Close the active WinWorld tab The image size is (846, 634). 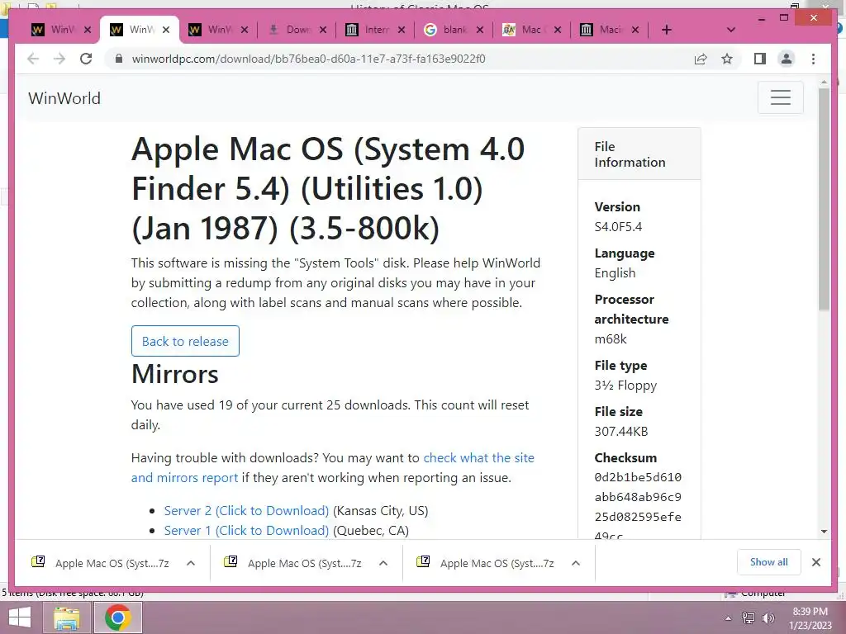pyautogui.click(x=166, y=30)
